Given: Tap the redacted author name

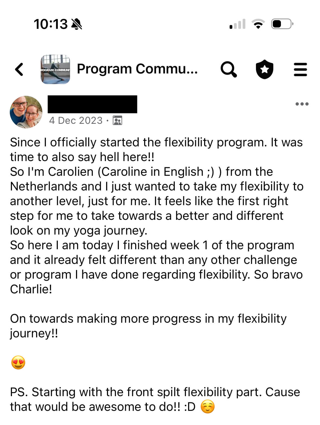Looking at the screenshot, I should pyautogui.click(x=92, y=104).
